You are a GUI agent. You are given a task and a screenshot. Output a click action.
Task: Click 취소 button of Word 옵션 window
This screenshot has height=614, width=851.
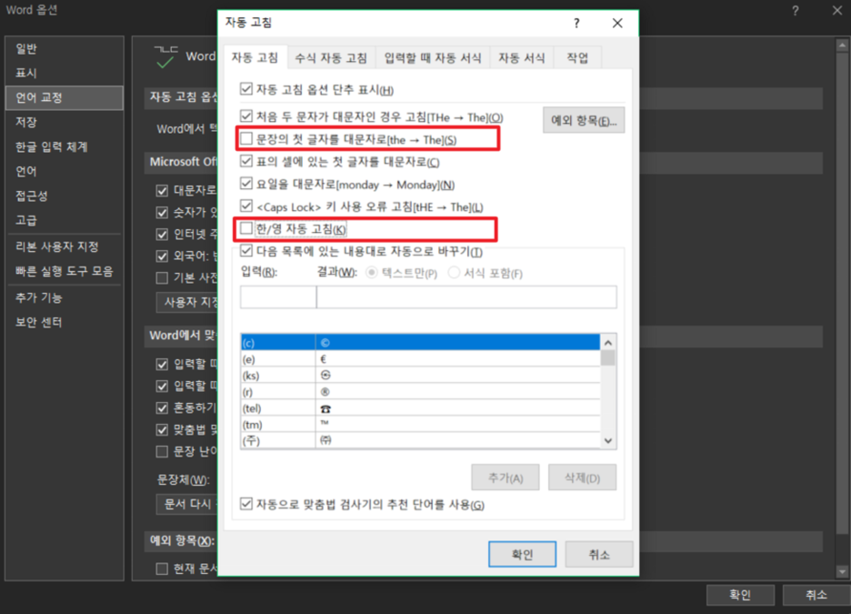(x=816, y=595)
